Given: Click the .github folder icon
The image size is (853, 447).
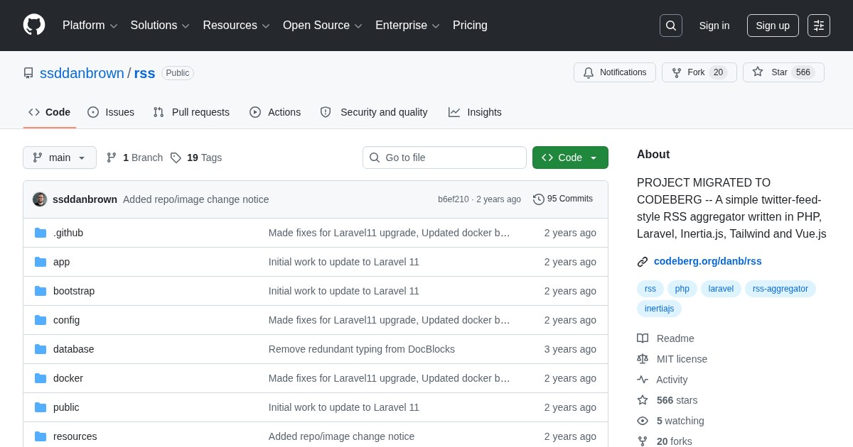Looking at the screenshot, I should (41, 233).
